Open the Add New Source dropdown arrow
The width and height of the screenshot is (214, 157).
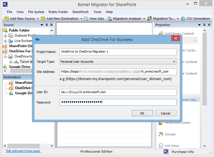(x=38, y=19)
